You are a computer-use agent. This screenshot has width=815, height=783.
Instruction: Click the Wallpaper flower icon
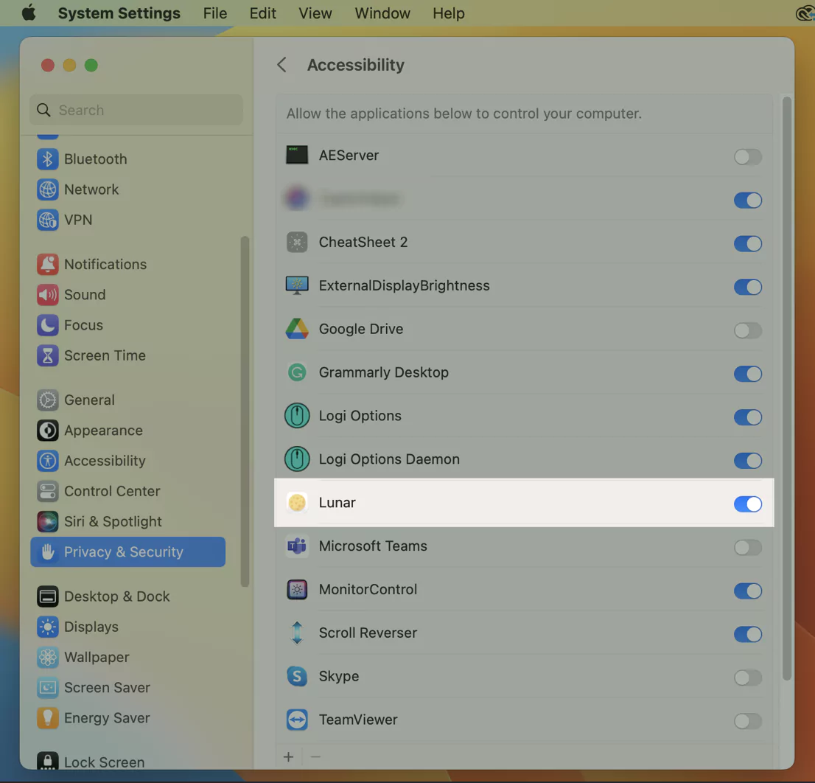tap(47, 657)
